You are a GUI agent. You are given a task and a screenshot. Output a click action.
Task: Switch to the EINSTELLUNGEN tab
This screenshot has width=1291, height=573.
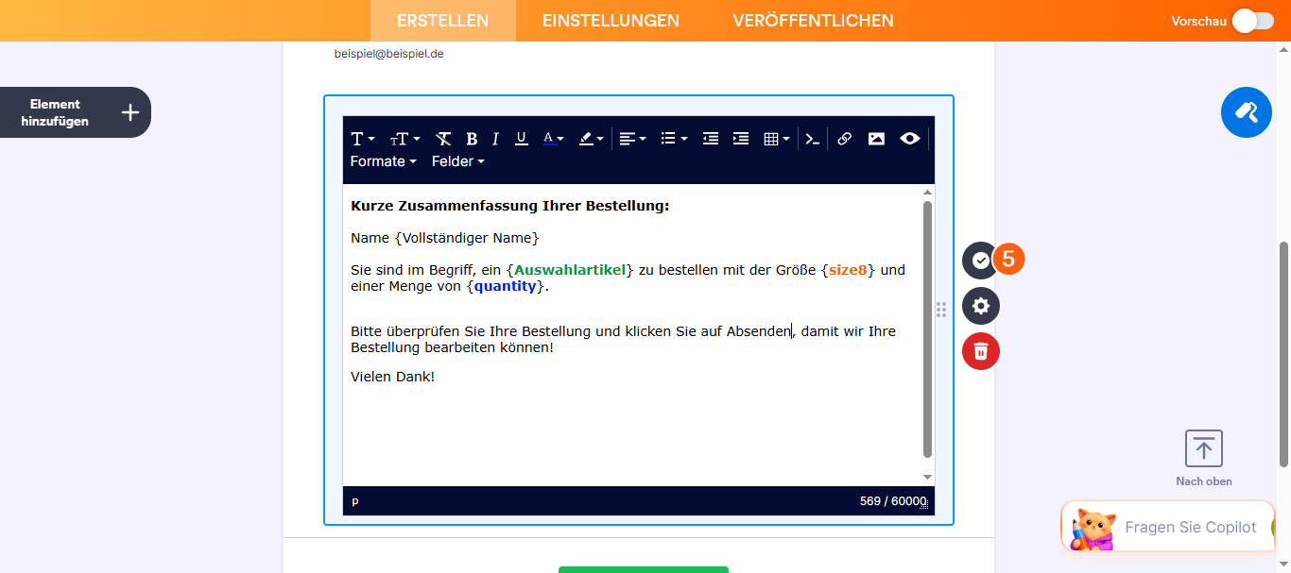611,21
